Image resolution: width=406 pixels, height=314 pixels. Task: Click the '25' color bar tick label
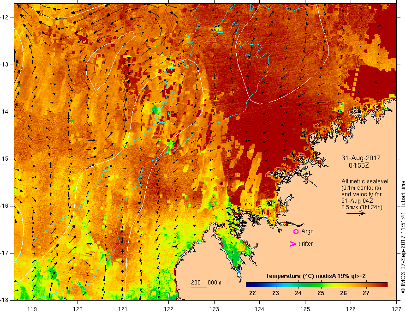321,293
